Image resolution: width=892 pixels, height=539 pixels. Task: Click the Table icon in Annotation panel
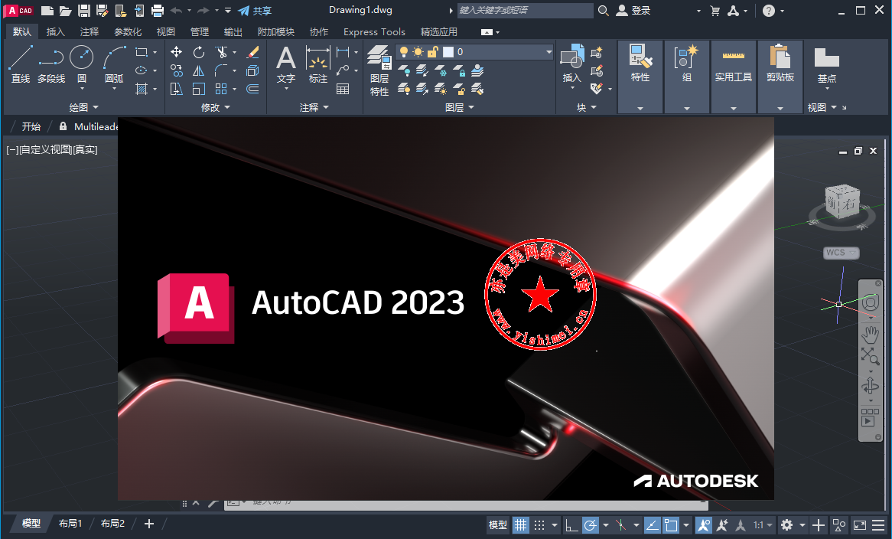(343, 89)
